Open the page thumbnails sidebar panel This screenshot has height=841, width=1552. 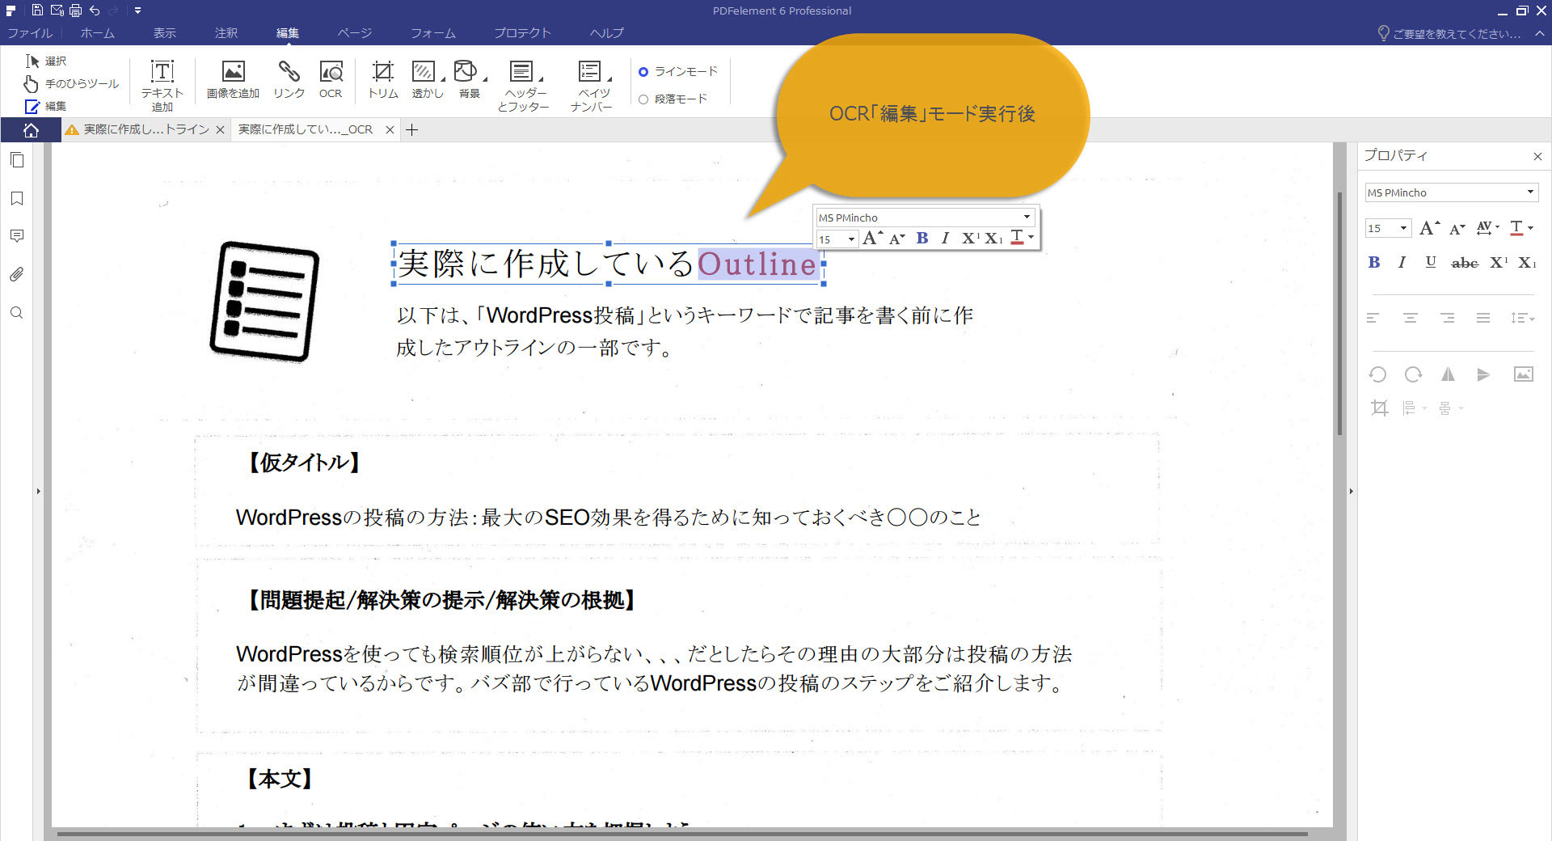pyautogui.click(x=17, y=160)
